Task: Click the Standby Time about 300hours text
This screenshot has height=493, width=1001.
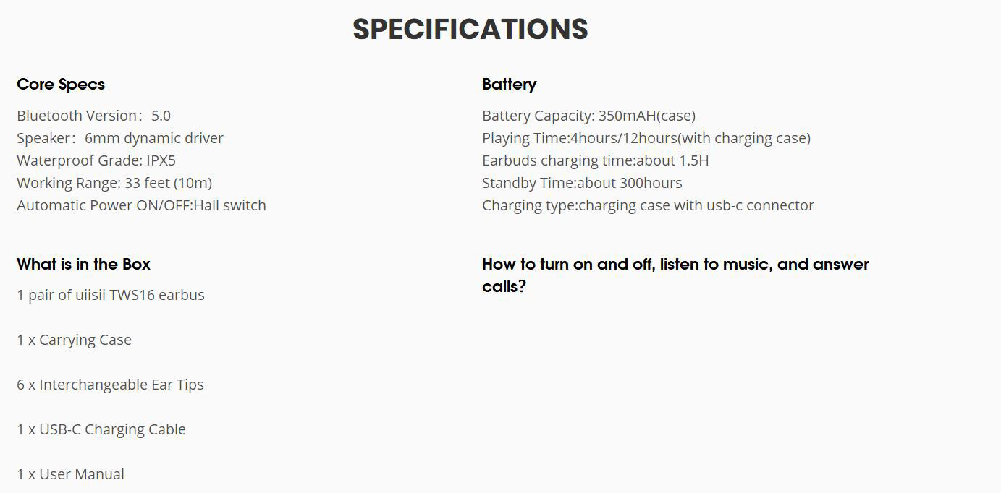Action: [x=582, y=183]
